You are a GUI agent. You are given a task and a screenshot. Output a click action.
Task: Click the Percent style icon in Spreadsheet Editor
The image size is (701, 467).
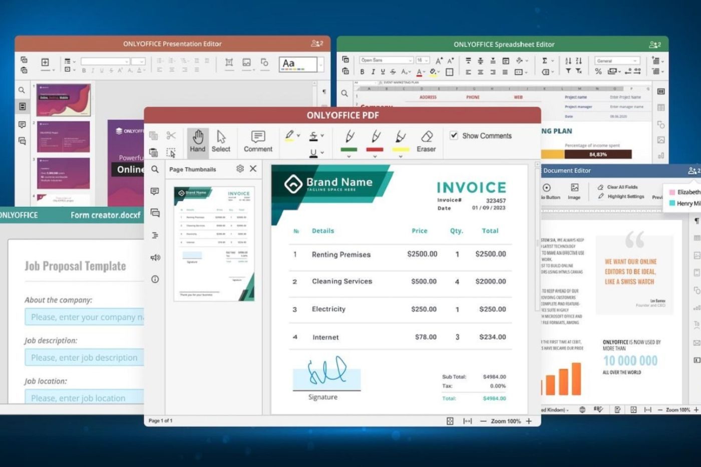(598, 72)
